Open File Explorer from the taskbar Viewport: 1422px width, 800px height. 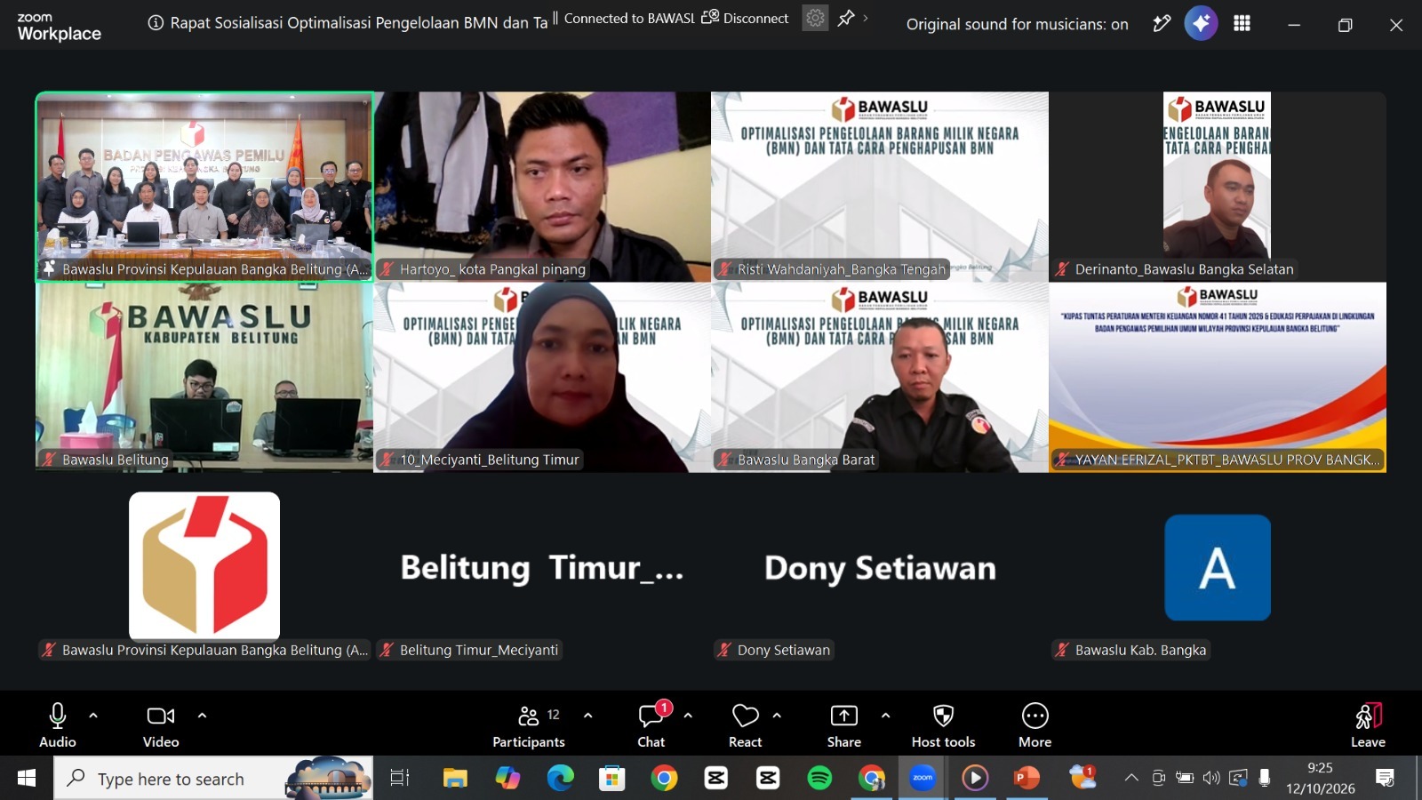pyautogui.click(x=455, y=779)
